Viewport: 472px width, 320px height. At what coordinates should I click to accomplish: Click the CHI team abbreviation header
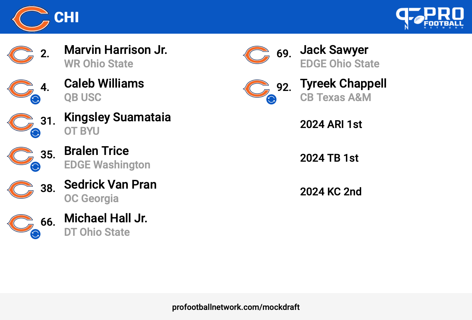[x=66, y=17]
